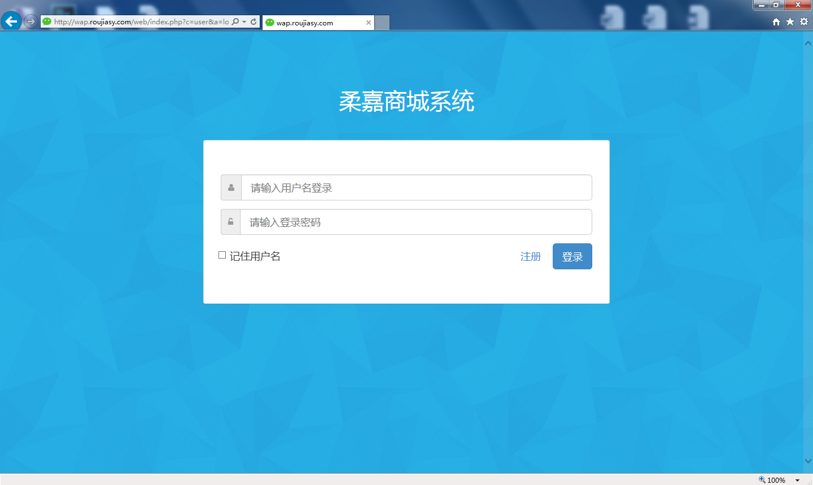The image size is (813, 485).
Task: Open Favorites with the star icon
Action: click(790, 21)
